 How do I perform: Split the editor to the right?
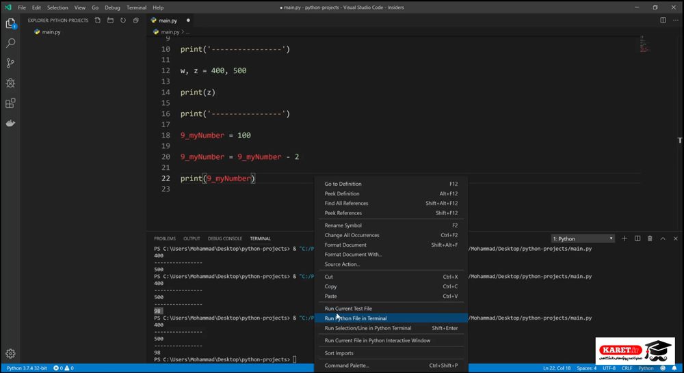[x=663, y=20]
